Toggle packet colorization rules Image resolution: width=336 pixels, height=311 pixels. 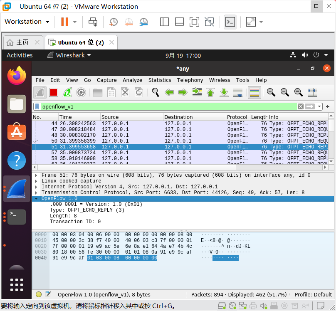pyautogui.click(x=254, y=93)
